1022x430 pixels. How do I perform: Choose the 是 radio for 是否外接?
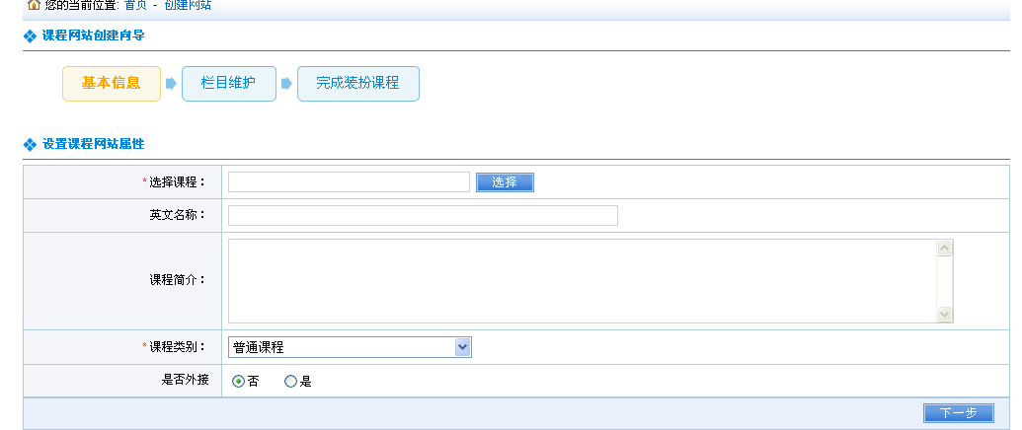[290, 382]
